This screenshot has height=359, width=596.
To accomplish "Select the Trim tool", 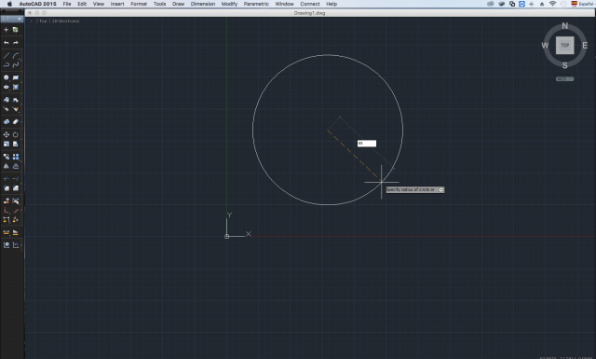I will click(7, 179).
